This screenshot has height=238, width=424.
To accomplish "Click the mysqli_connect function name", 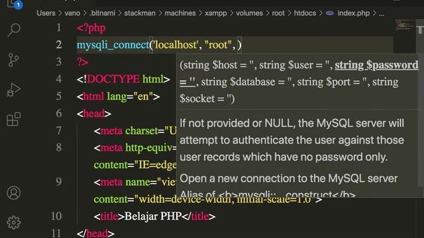I will 113,45.
